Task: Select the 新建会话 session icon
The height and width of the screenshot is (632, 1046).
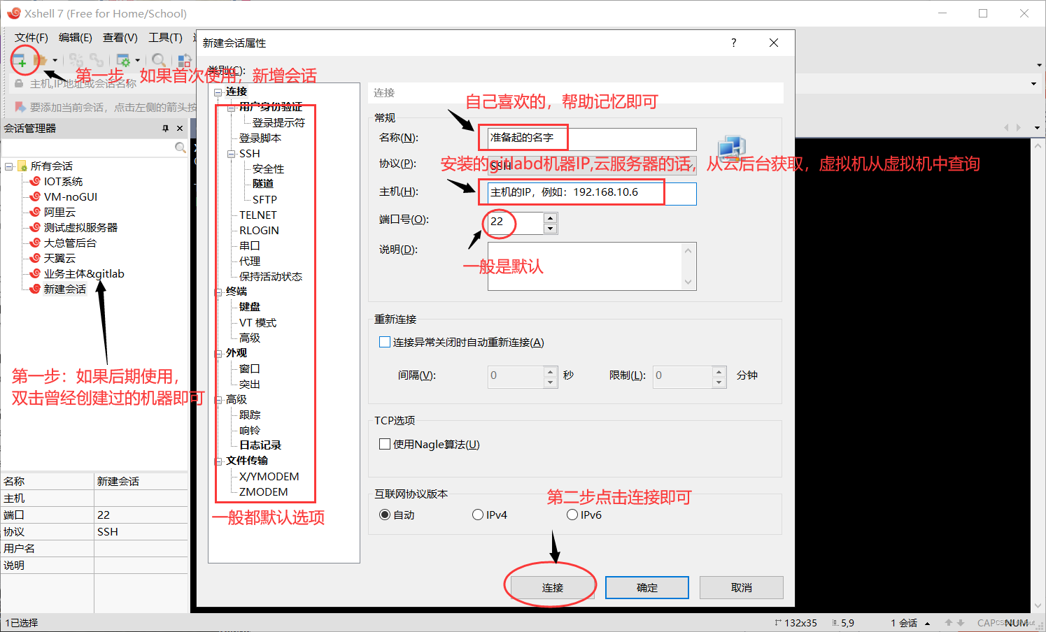Action: [35, 289]
